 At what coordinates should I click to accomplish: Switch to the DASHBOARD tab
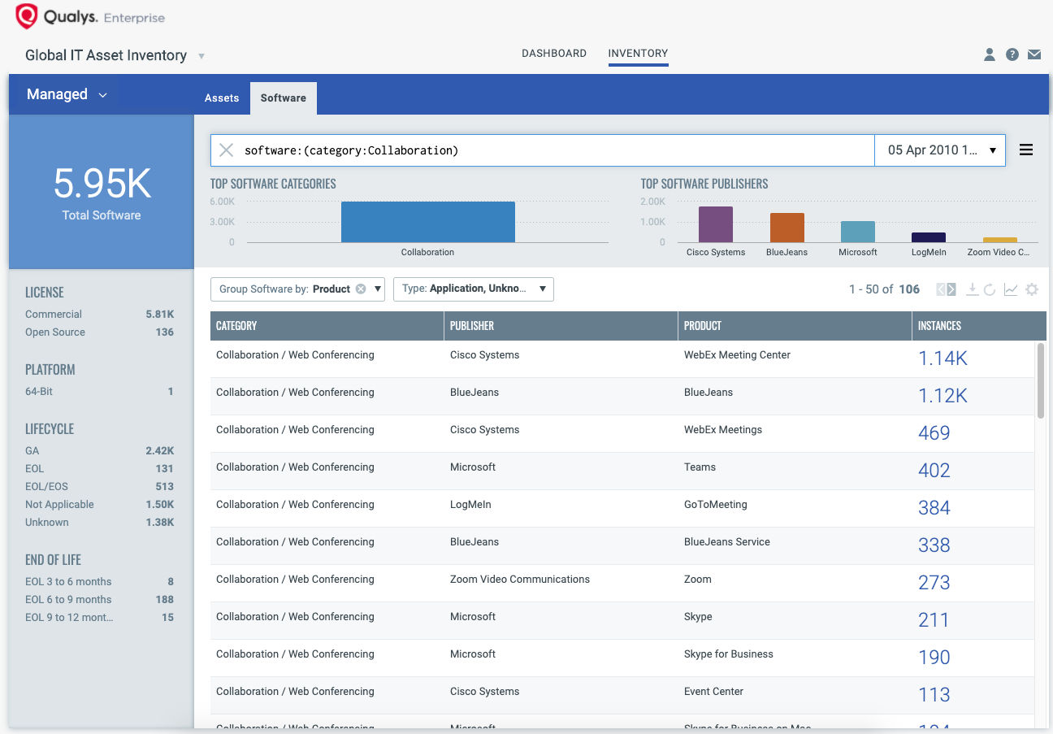pos(554,54)
